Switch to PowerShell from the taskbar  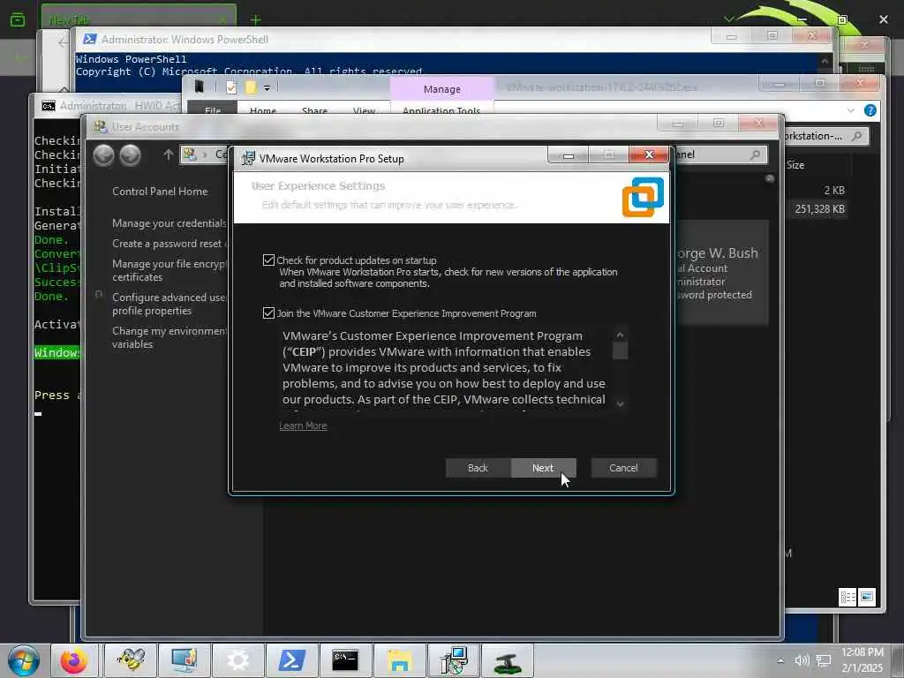pos(291,660)
